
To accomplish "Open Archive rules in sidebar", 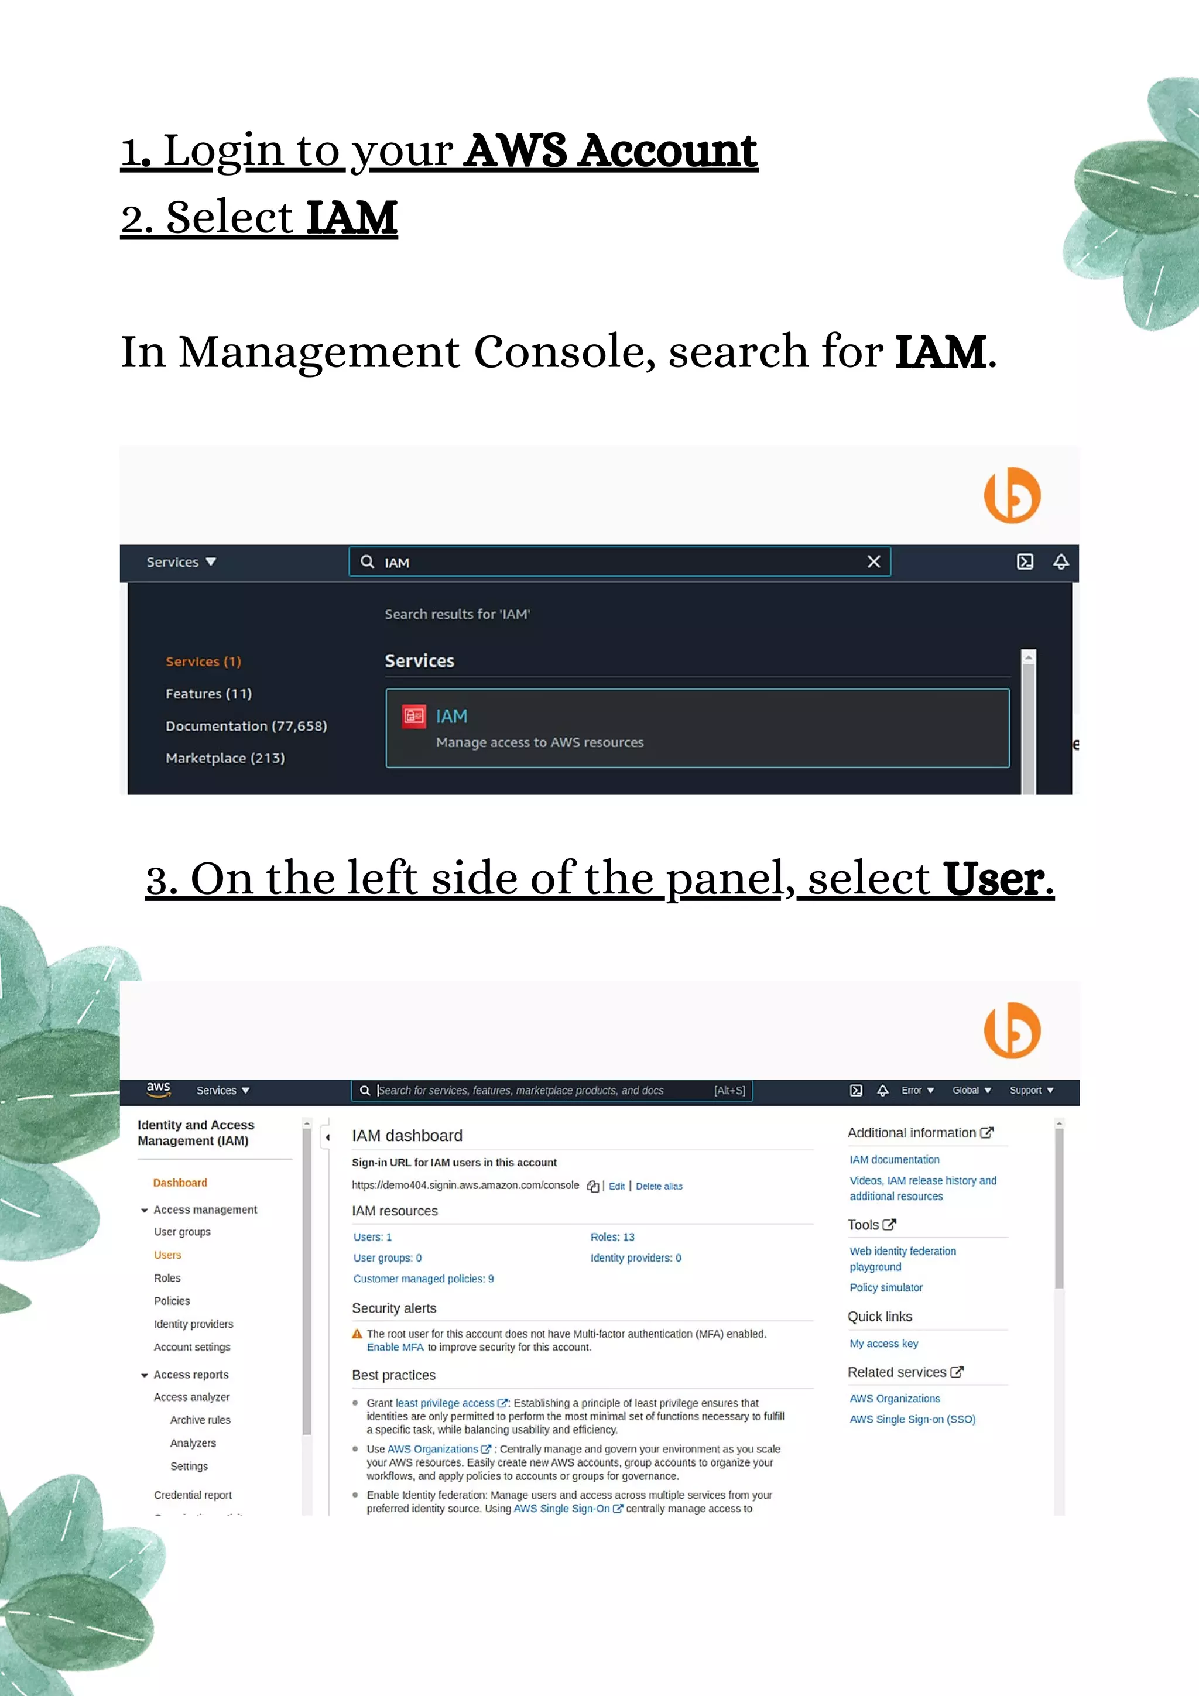I will tap(200, 1420).
